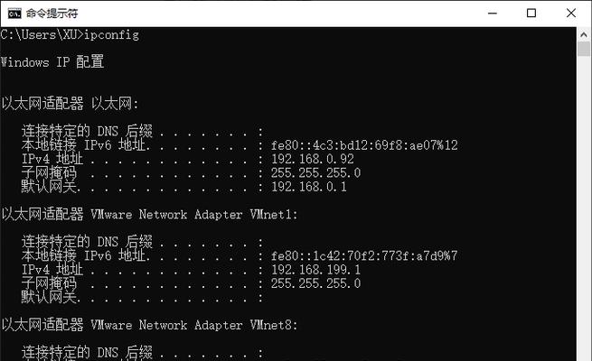Click the Windows IP 配置 line
This screenshot has height=361, width=592.
click(52, 61)
